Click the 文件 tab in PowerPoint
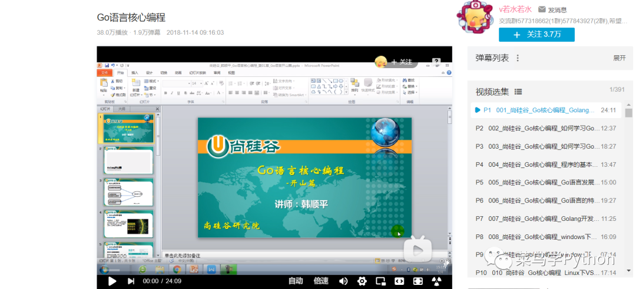This screenshot has width=636, height=289. point(105,73)
